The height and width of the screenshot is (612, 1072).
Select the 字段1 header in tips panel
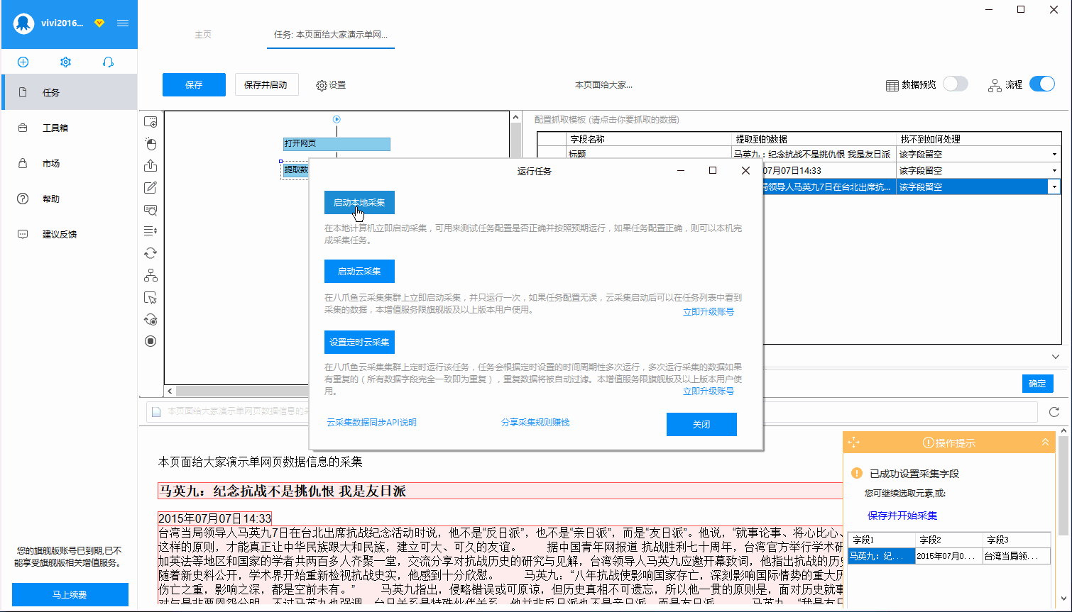point(880,540)
